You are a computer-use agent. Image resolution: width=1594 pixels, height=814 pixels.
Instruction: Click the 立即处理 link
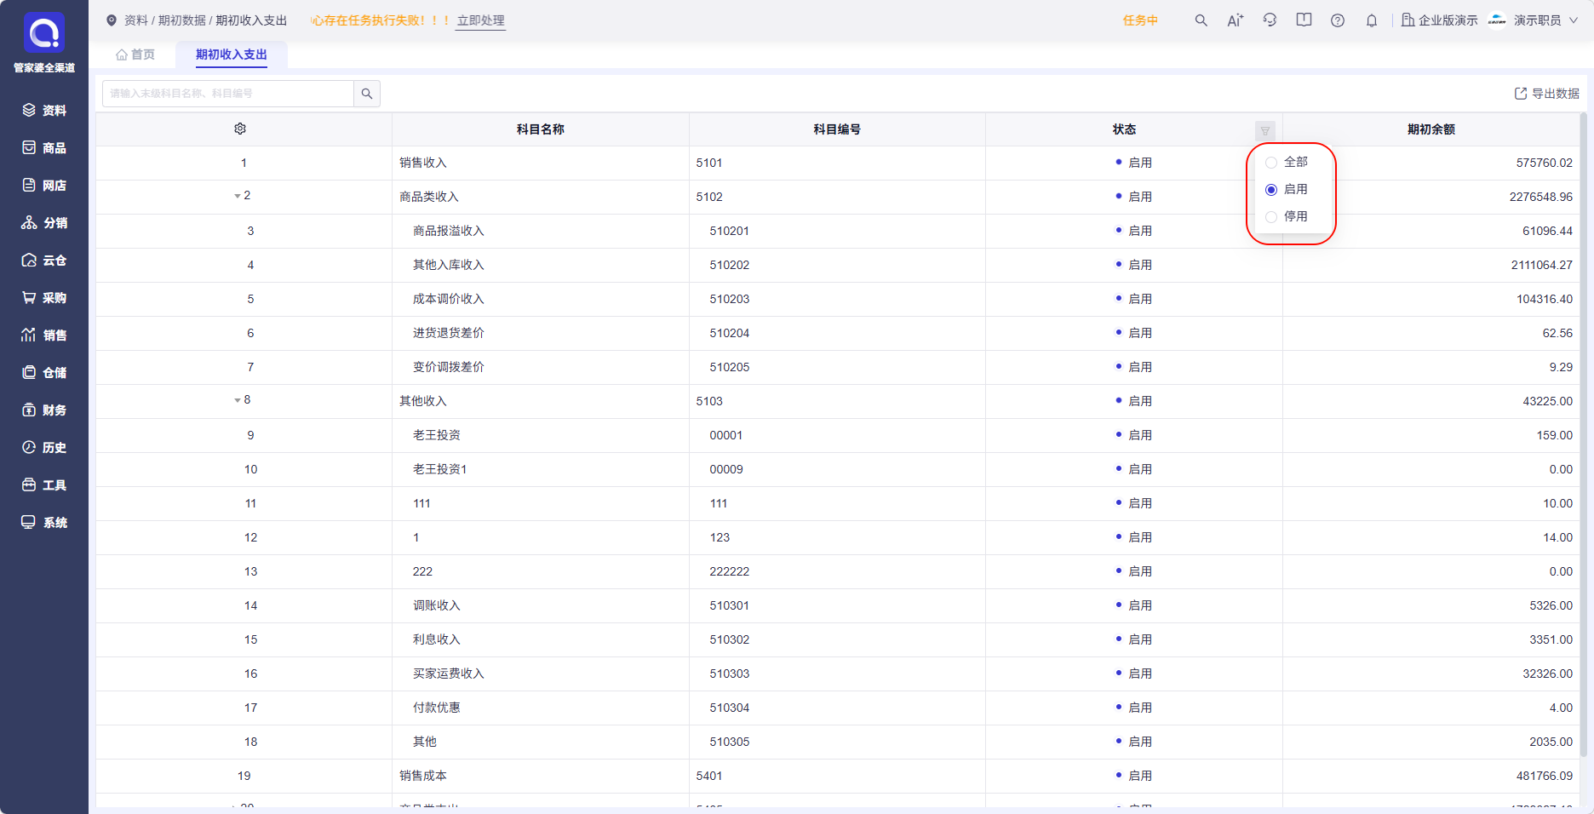click(481, 20)
